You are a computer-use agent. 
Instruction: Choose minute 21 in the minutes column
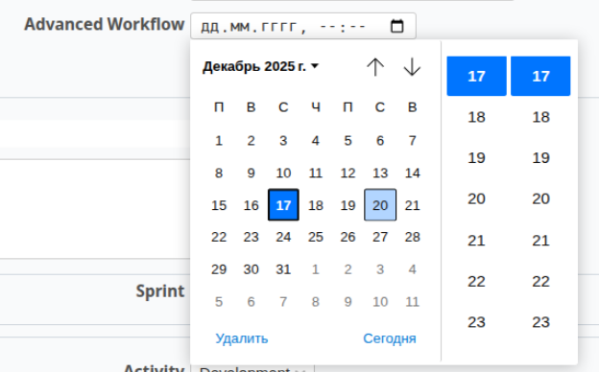click(x=540, y=241)
